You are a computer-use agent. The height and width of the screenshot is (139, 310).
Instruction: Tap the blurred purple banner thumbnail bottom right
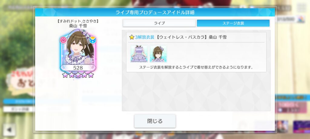click(302, 127)
